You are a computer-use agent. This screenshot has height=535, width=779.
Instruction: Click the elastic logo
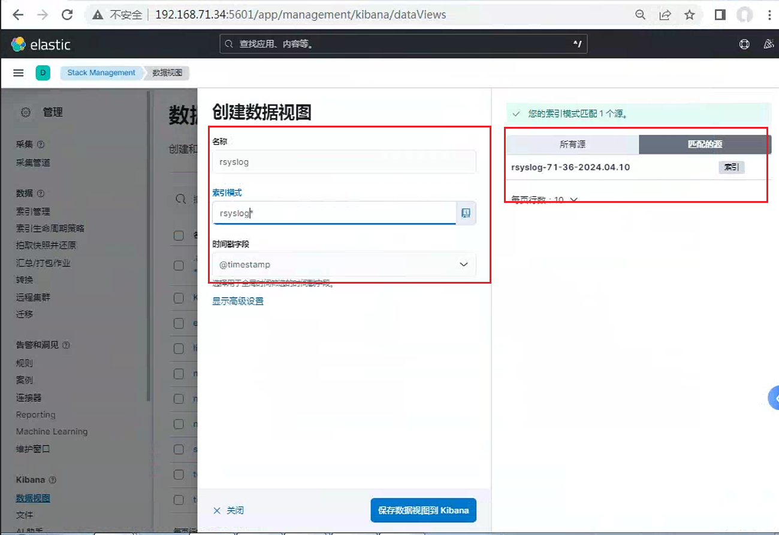pyautogui.click(x=41, y=44)
